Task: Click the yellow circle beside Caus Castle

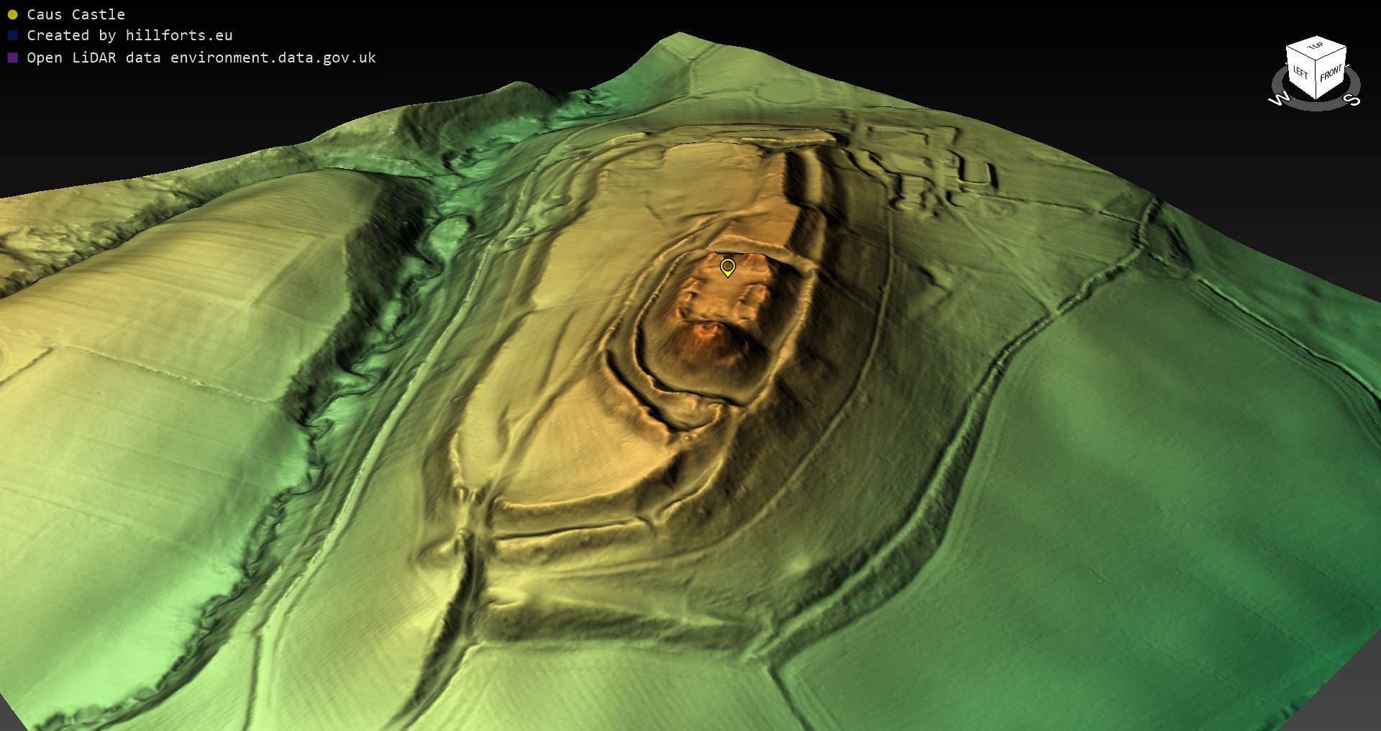Action: pos(12,14)
